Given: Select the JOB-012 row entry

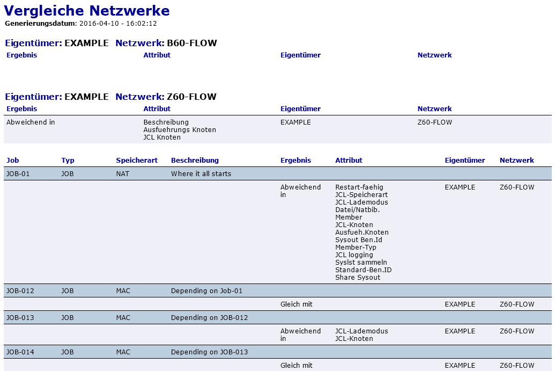Looking at the screenshot, I should point(20,291).
